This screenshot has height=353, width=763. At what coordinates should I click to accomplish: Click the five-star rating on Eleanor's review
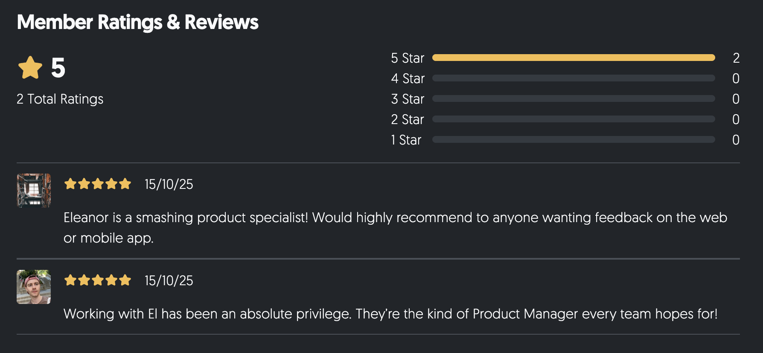click(97, 184)
